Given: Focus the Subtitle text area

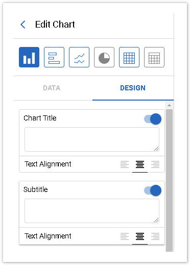Looking at the screenshot, I should (92, 211).
